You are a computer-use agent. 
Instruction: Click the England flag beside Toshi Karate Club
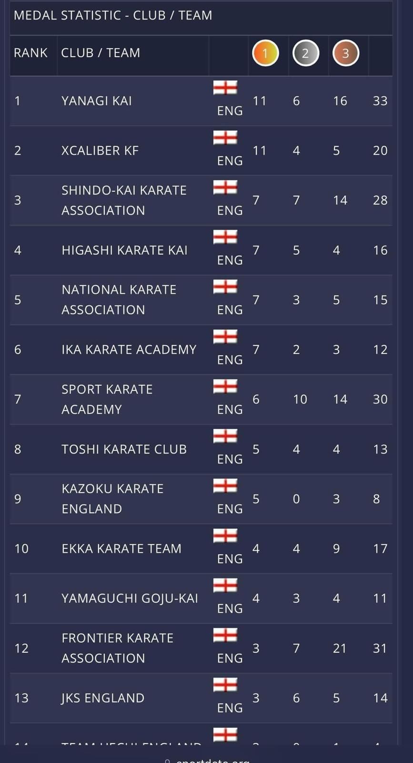click(225, 436)
